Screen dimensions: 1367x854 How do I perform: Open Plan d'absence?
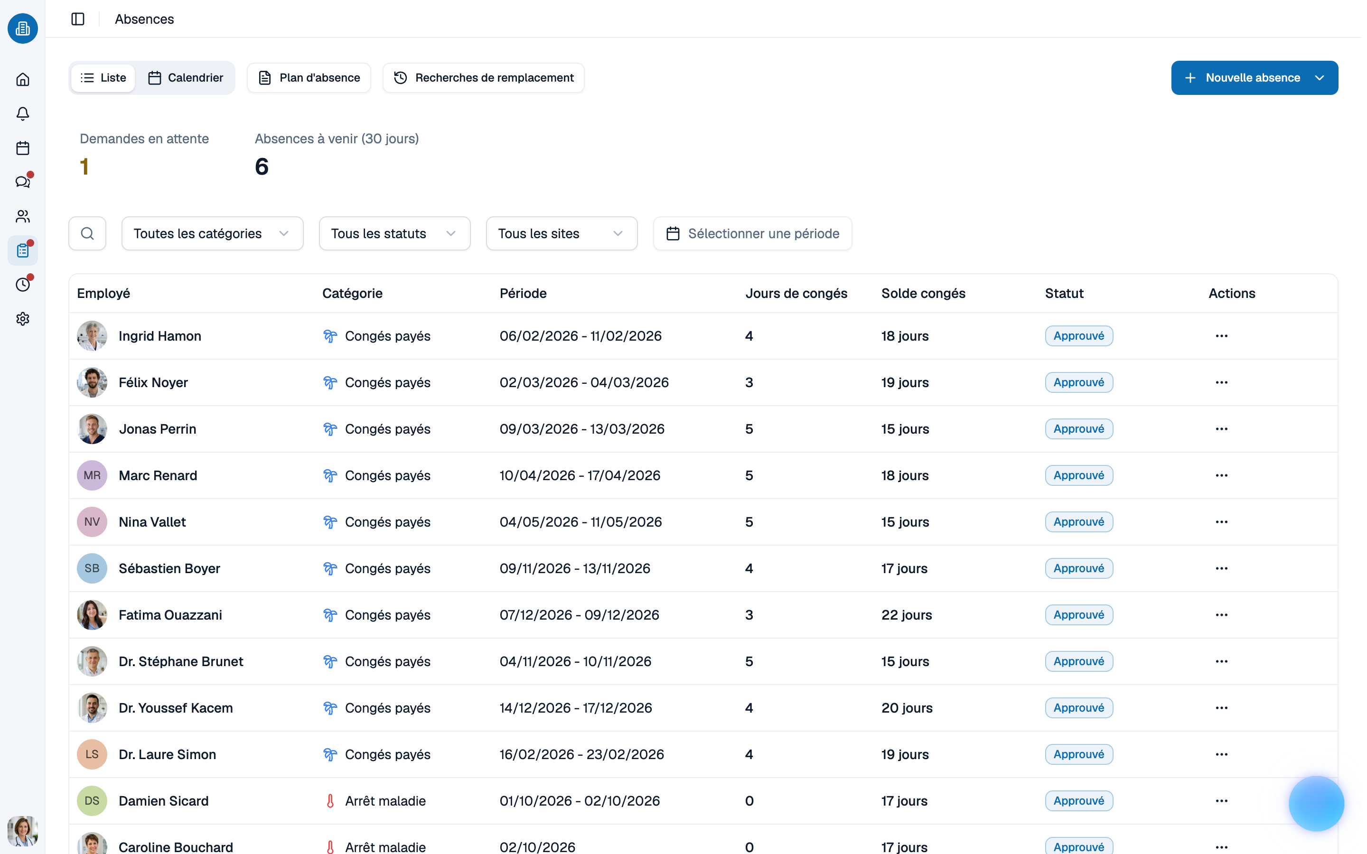point(309,78)
